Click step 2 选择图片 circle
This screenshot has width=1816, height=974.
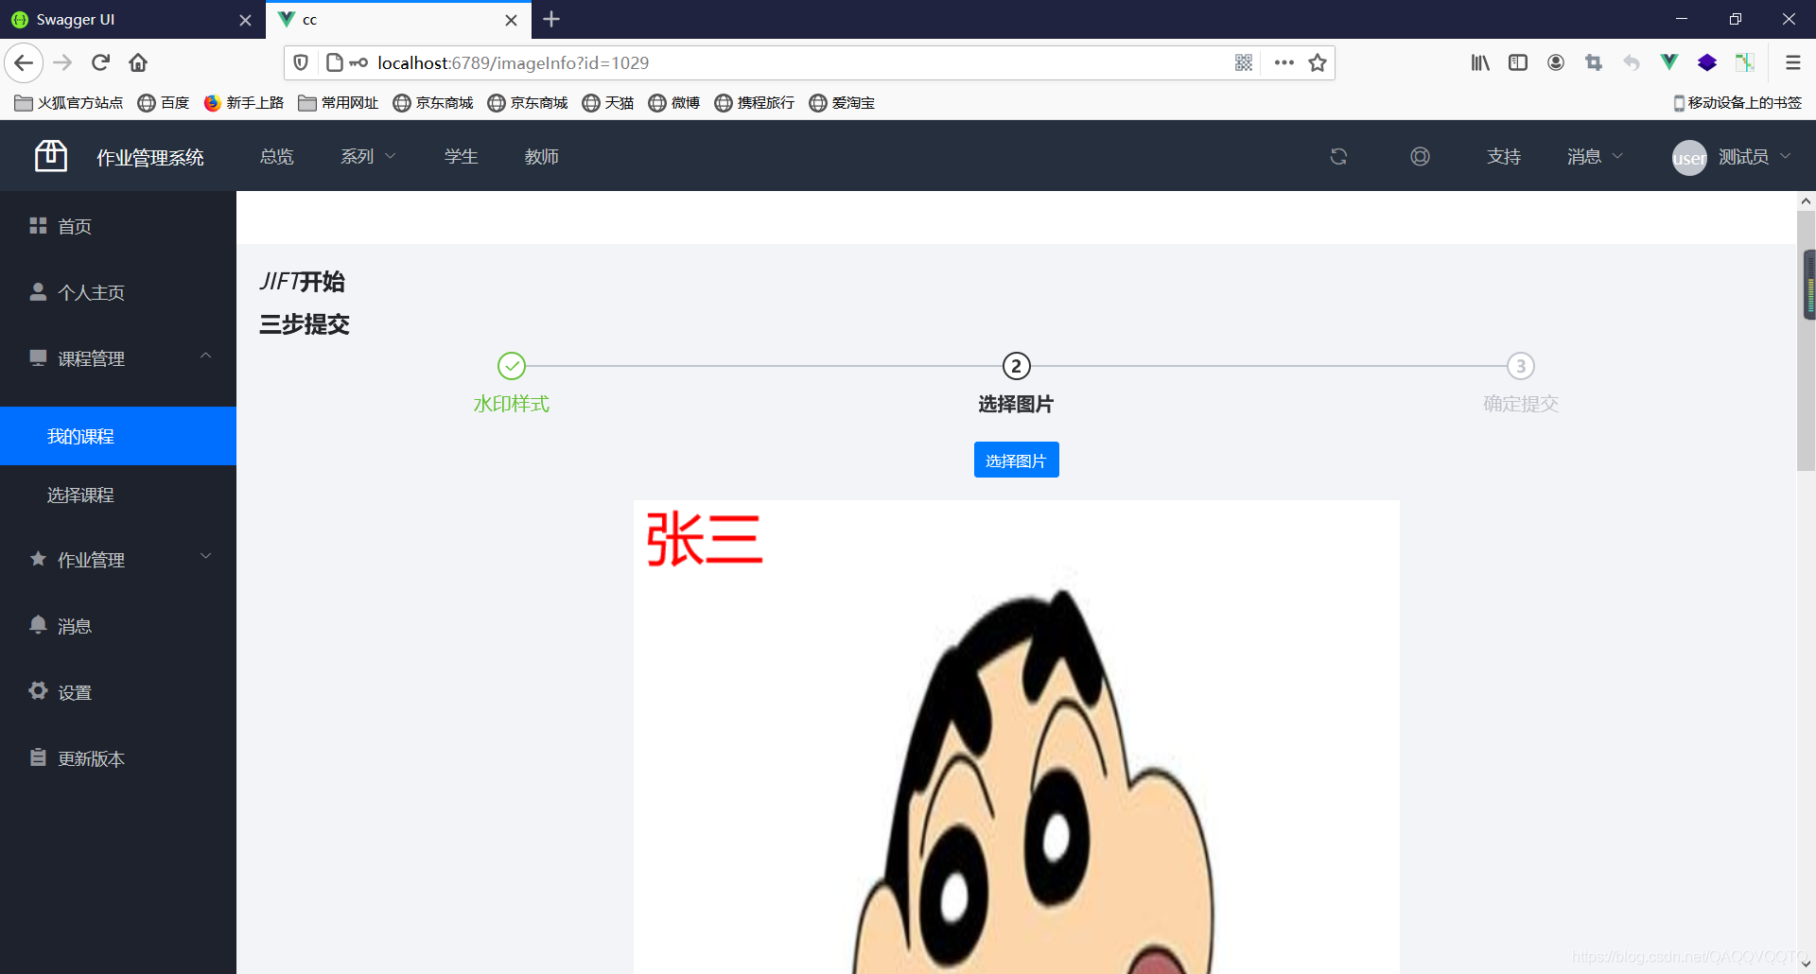[1017, 366]
